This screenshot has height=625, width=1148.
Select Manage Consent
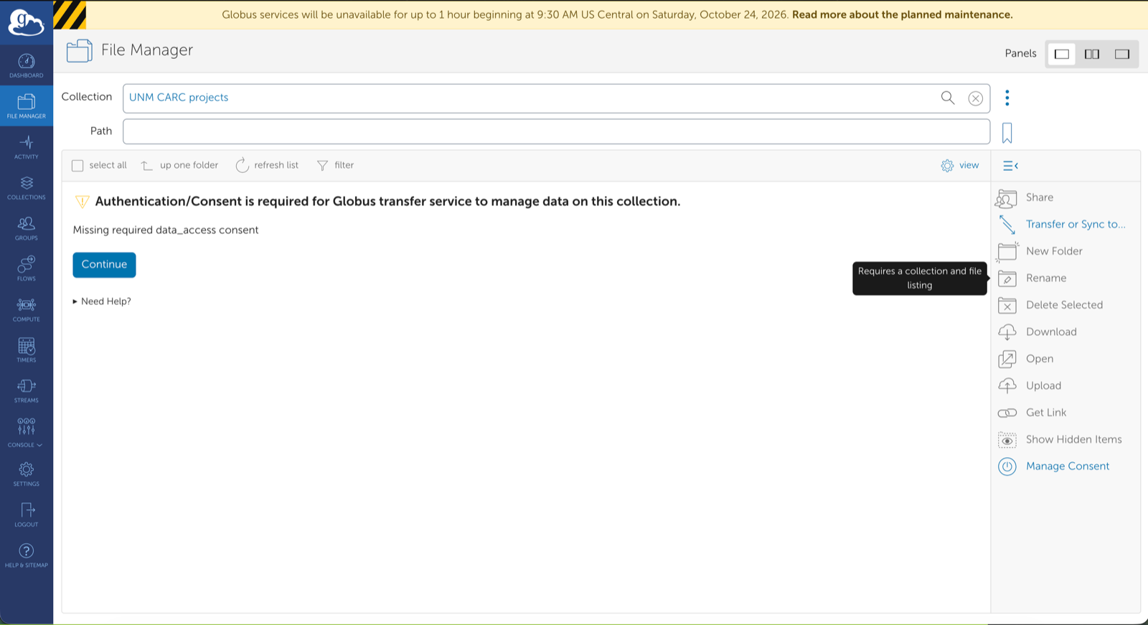click(1053, 466)
